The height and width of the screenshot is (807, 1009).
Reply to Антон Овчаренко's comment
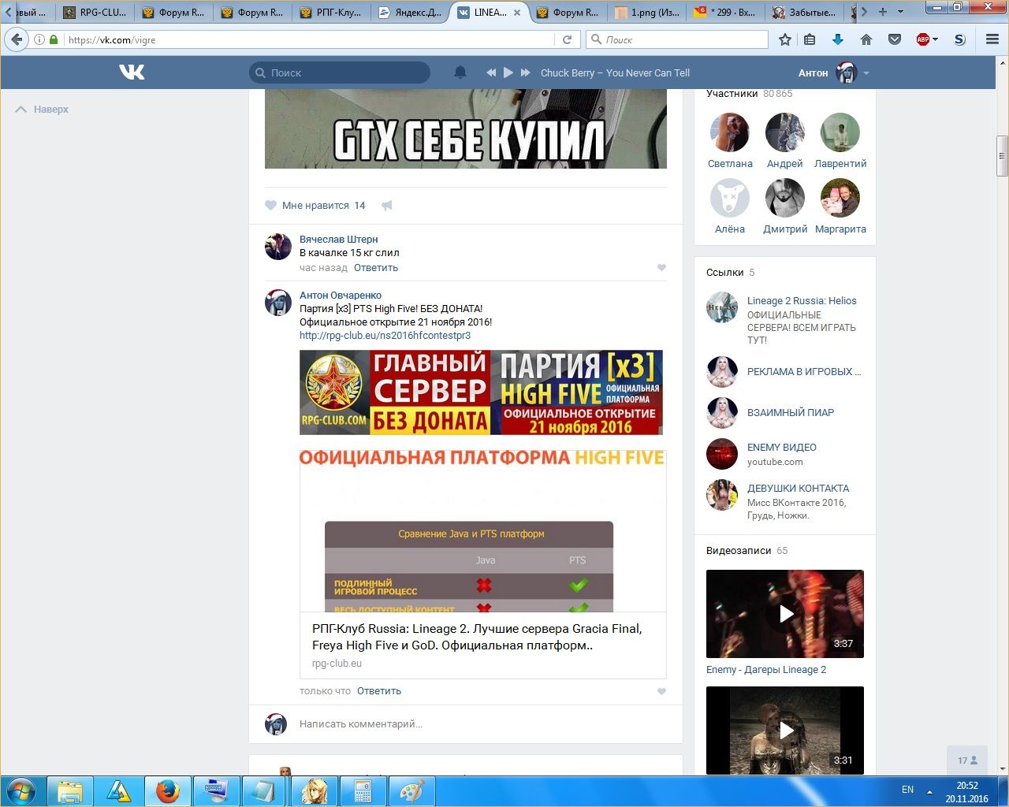click(x=379, y=691)
